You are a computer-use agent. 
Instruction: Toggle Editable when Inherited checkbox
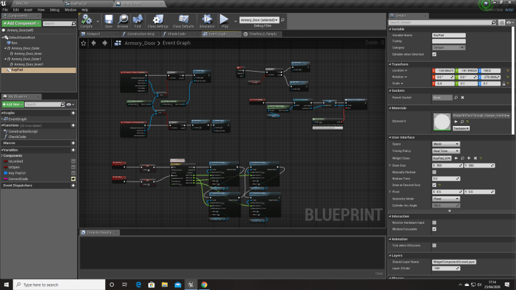[x=434, y=54]
